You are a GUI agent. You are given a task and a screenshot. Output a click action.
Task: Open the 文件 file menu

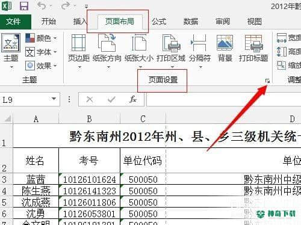14,22
